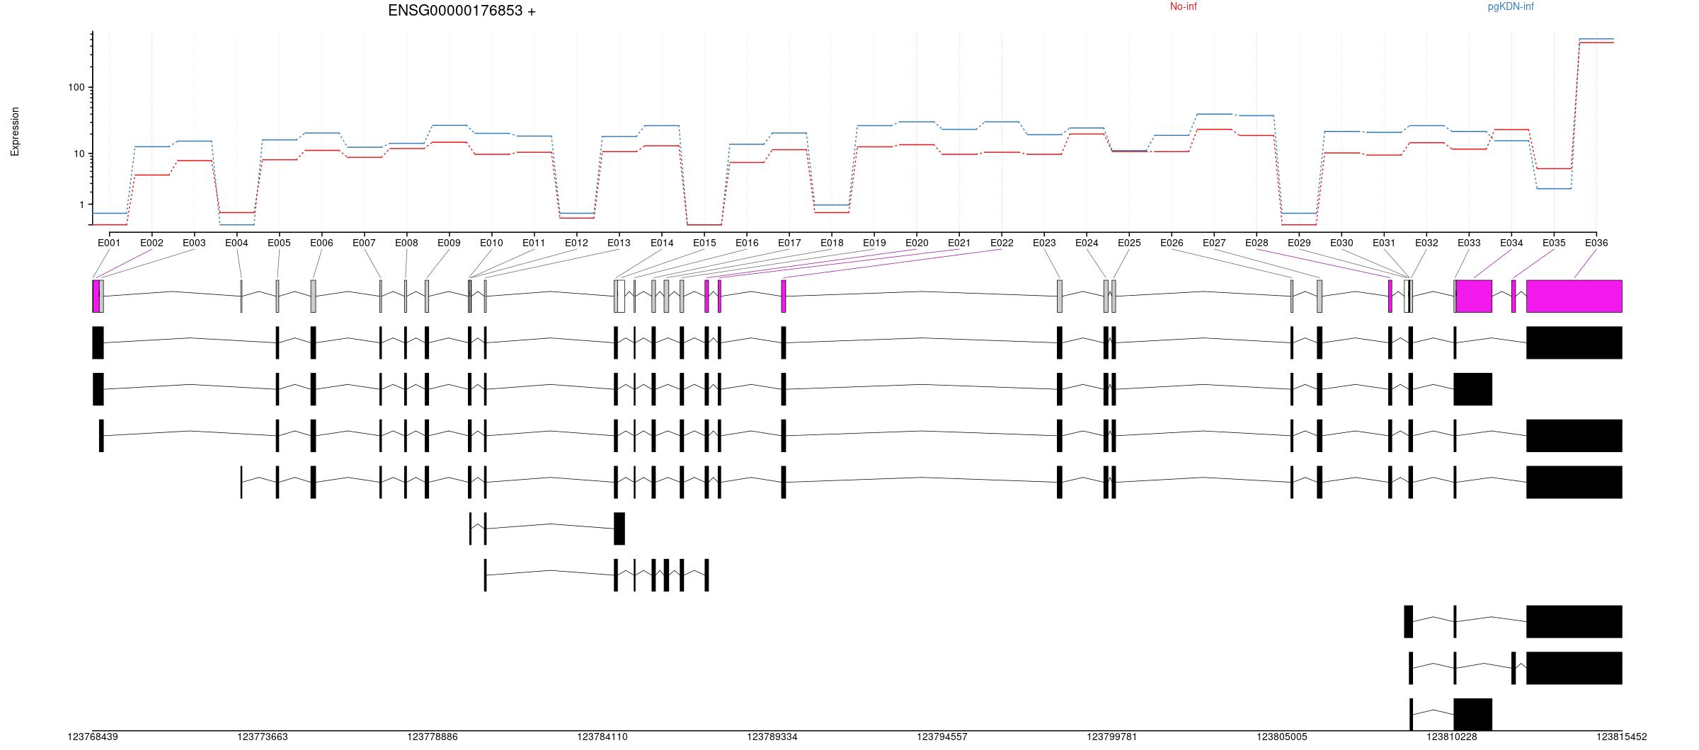Click the first black exon of top transcript
The image size is (1699, 750).
(98, 342)
